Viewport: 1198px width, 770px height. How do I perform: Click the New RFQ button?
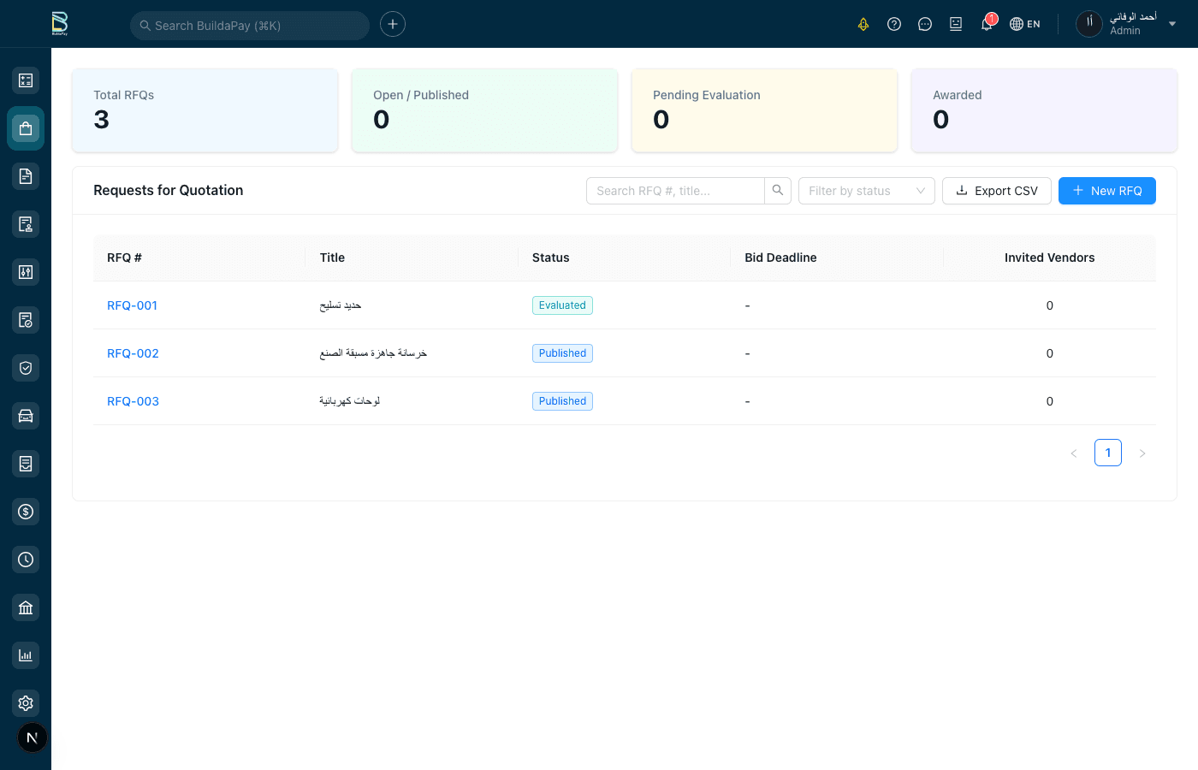pos(1106,191)
